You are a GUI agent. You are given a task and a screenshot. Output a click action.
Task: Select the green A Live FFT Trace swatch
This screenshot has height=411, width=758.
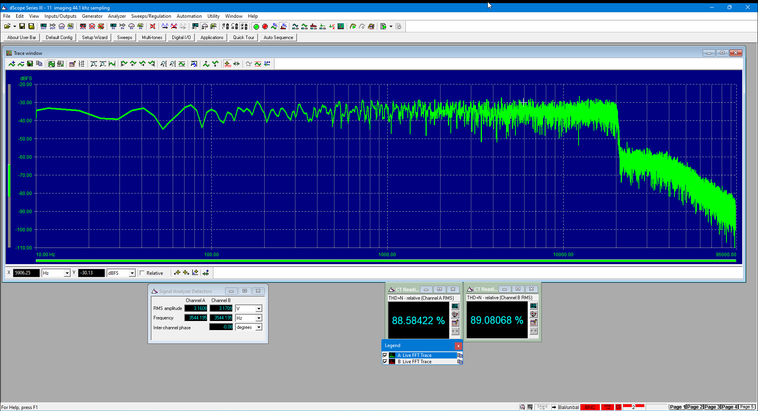[x=392, y=355]
